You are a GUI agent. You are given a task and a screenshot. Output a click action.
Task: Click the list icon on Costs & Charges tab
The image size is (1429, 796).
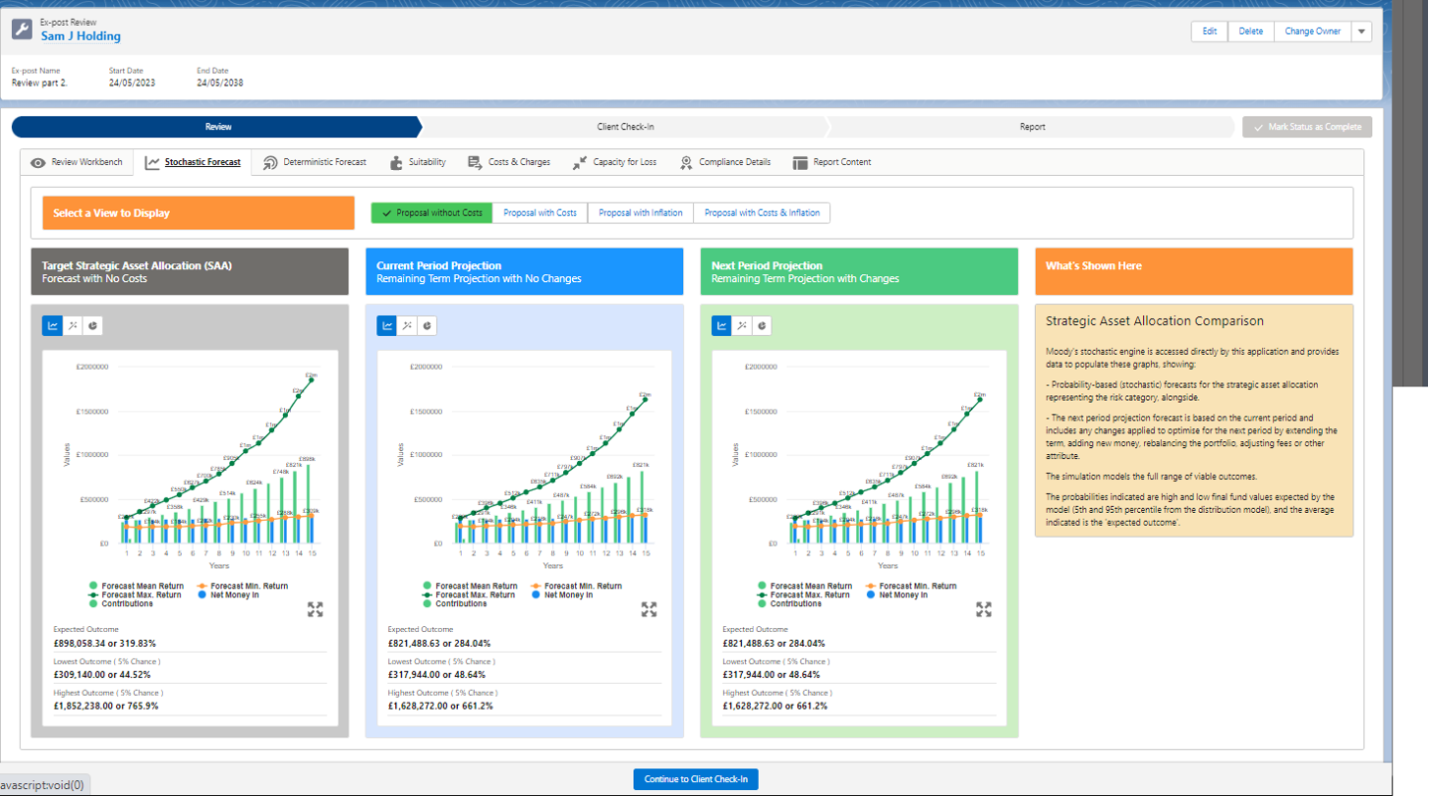pyautogui.click(x=475, y=162)
